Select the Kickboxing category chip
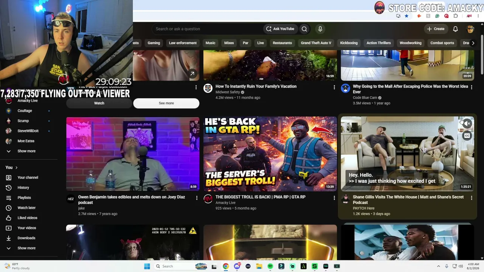Screen dimensions: 484x272 tap(349, 43)
